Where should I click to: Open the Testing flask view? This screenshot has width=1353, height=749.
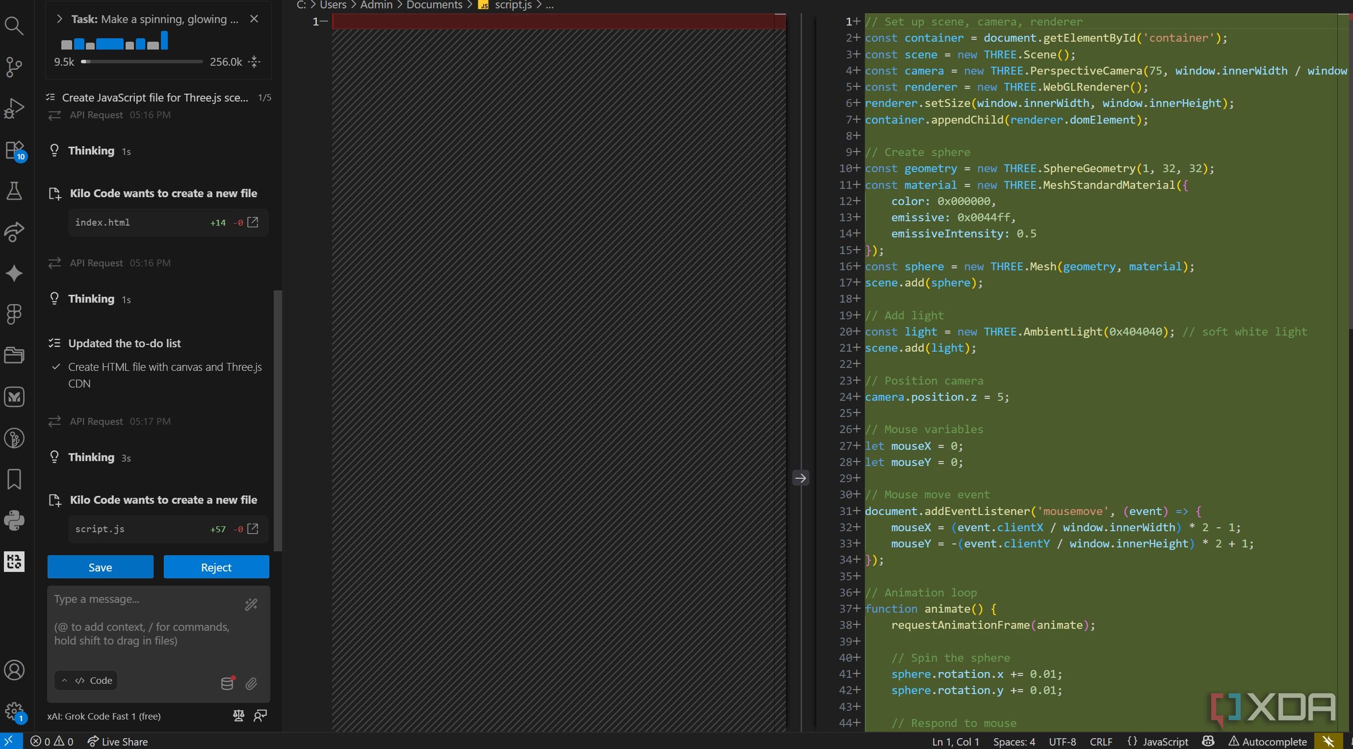coord(14,191)
